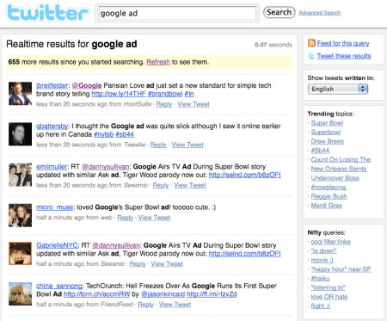Open the ff.im link
Viewport: 387px width, 321px height.
pos(212,294)
